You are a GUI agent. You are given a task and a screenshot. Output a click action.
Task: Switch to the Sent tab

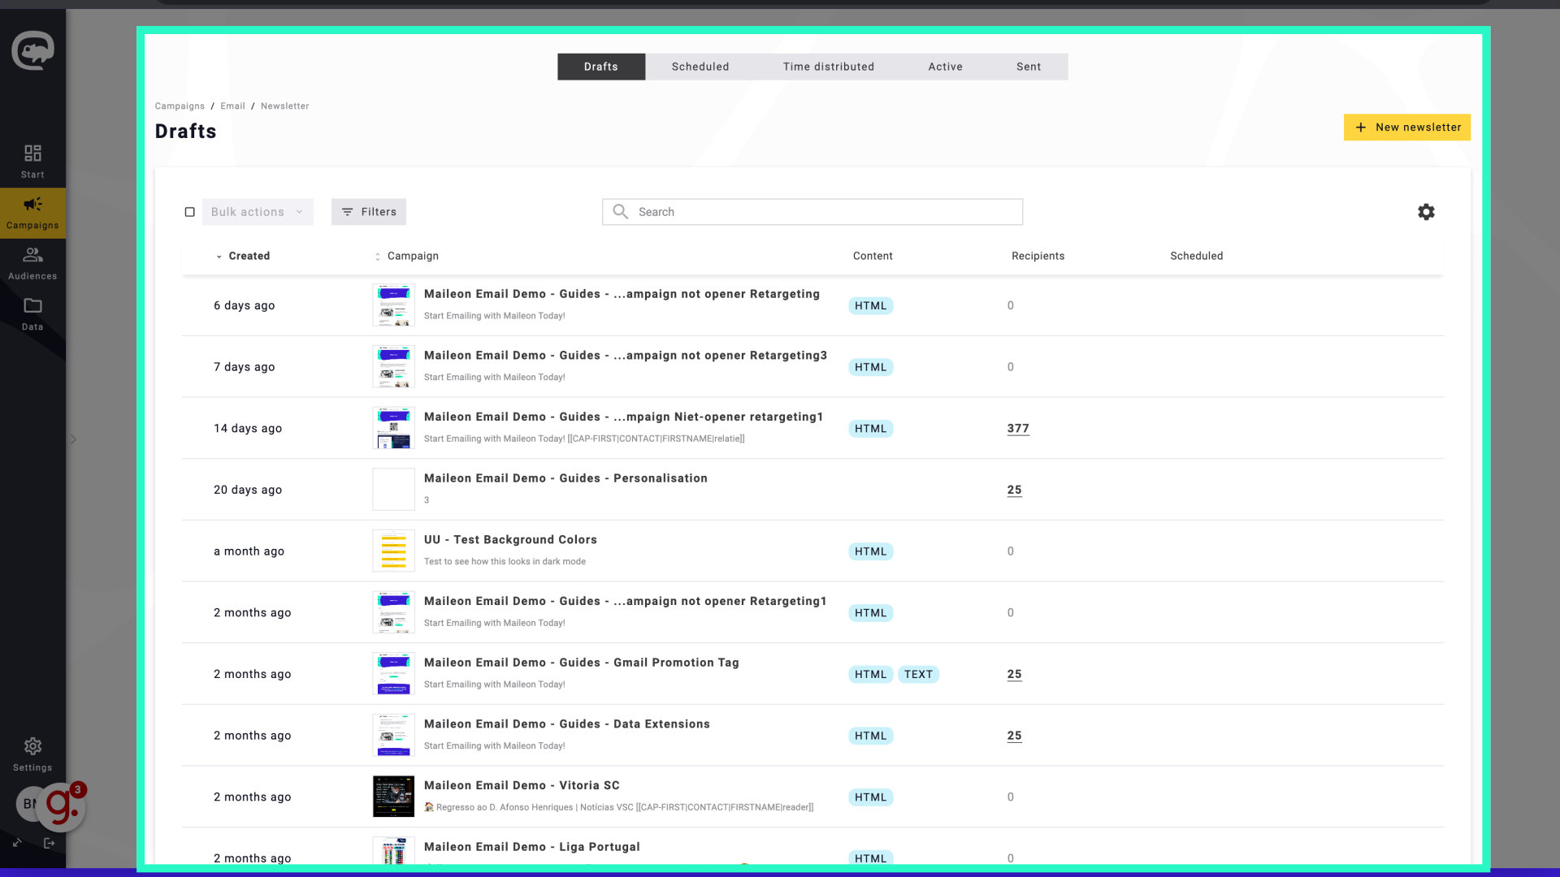point(1029,67)
